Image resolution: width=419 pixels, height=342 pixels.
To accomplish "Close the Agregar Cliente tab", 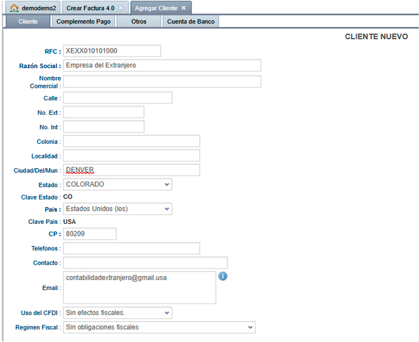I will click(184, 8).
